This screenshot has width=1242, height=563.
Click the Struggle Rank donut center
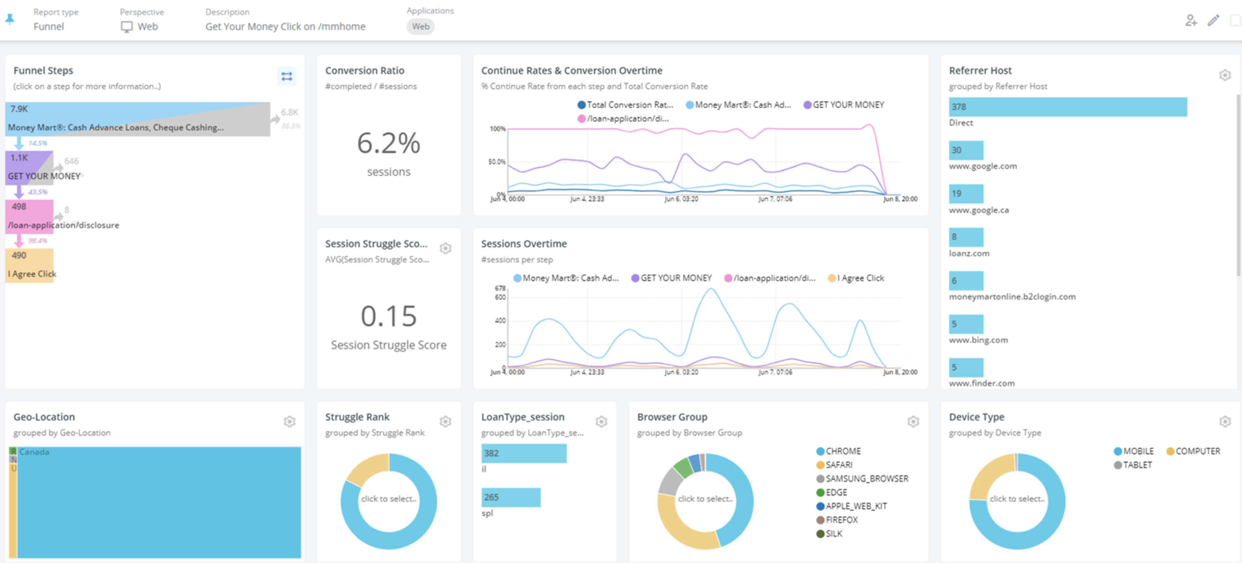pyautogui.click(x=389, y=499)
